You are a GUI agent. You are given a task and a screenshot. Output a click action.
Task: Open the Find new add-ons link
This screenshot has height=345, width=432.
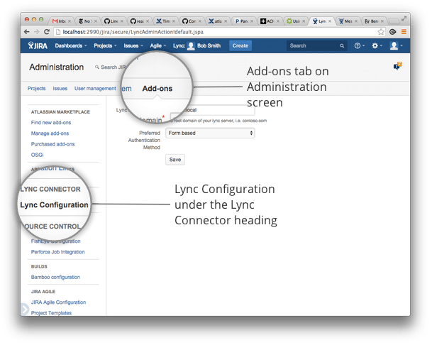(51, 122)
